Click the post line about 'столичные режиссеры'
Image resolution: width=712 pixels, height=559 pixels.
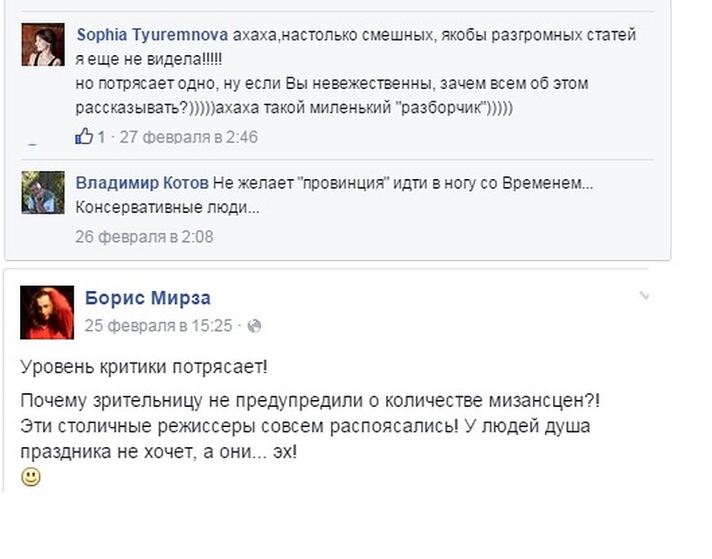pyautogui.click(x=305, y=426)
